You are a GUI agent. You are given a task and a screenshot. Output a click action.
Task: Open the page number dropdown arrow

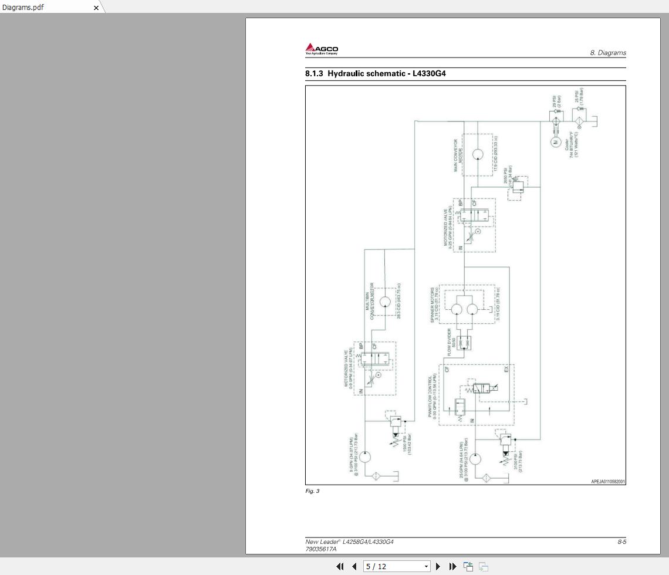[x=427, y=566]
